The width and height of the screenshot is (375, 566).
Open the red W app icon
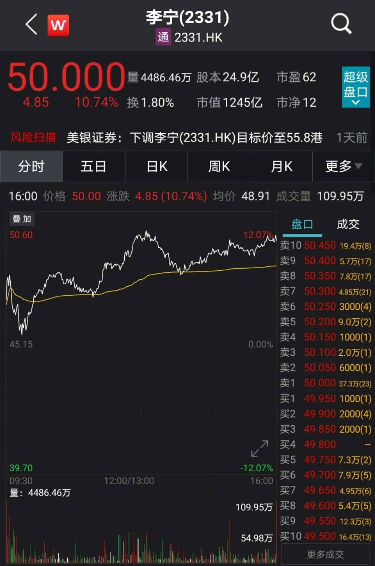(x=58, y=25)
